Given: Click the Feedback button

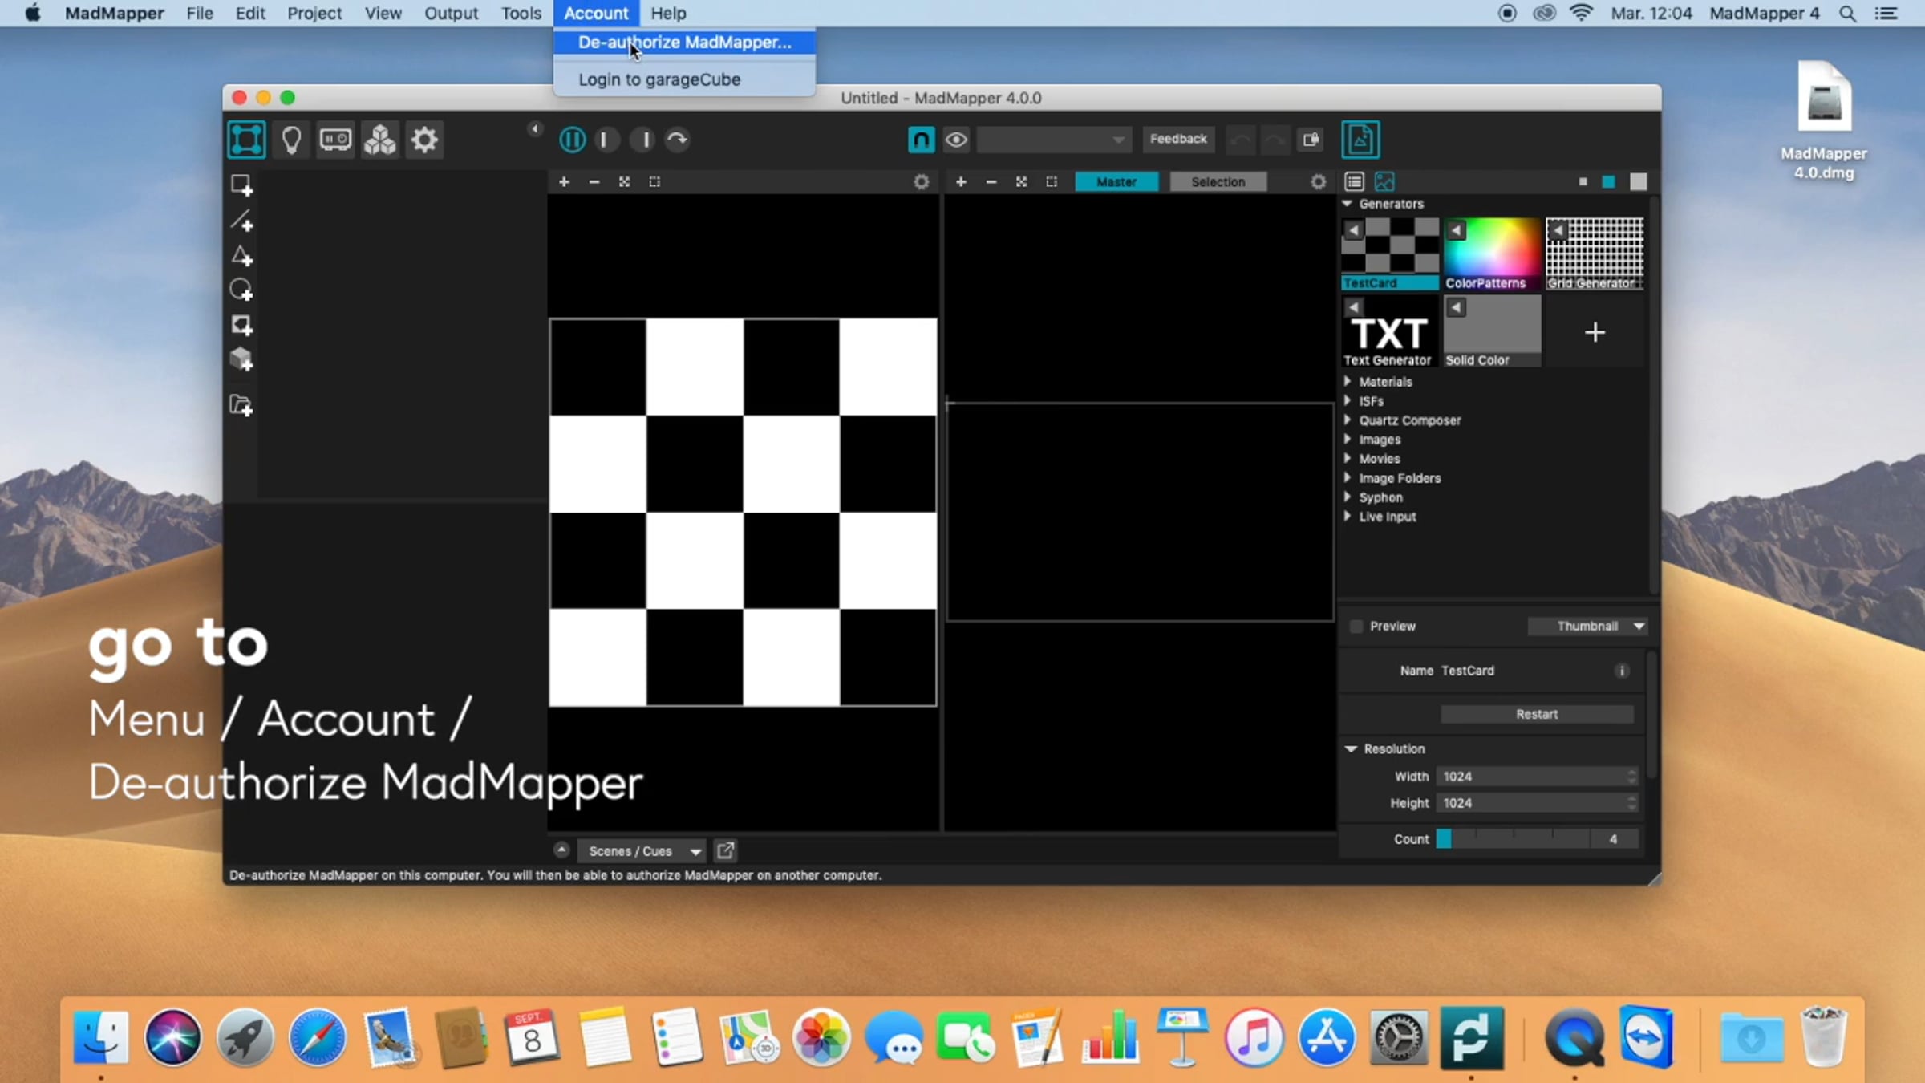Looking at the screenshot, I should [1177, 139].
